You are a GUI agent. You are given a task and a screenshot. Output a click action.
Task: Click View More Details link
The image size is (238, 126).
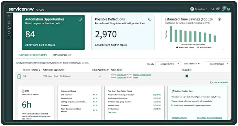coord(220,82)
